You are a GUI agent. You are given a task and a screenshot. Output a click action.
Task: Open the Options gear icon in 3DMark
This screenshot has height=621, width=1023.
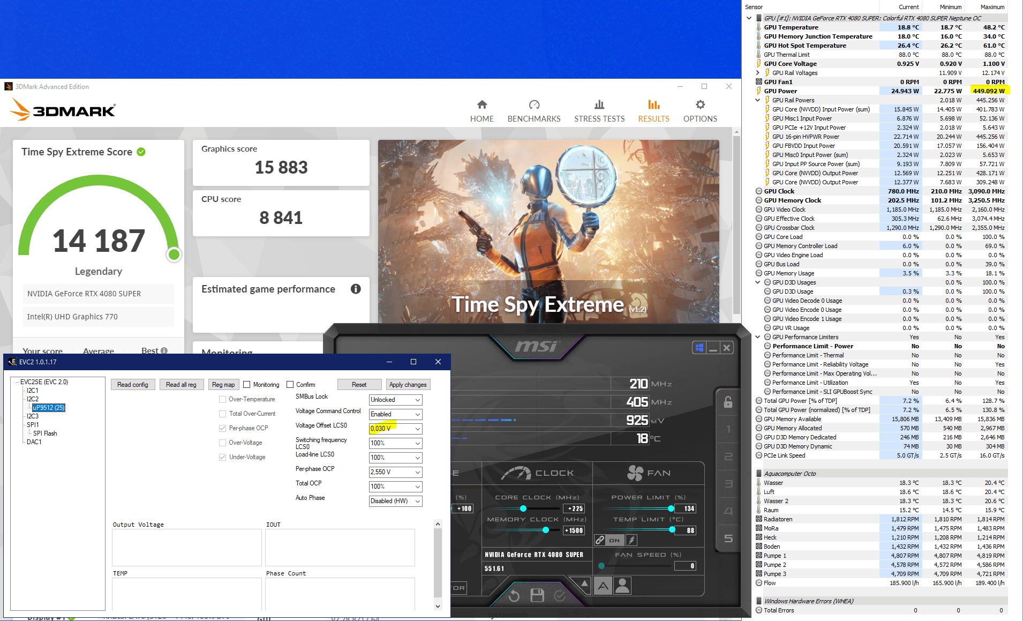(x=700, y=104)
